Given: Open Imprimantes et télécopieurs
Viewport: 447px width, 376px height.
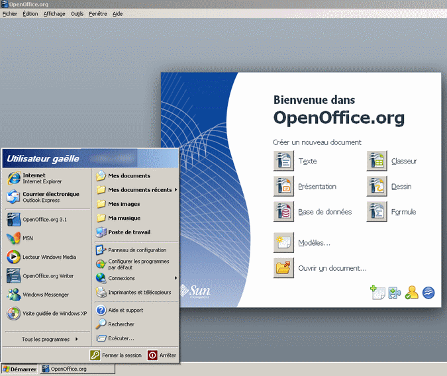Looking at the screenshot, I should click(136, 293).
